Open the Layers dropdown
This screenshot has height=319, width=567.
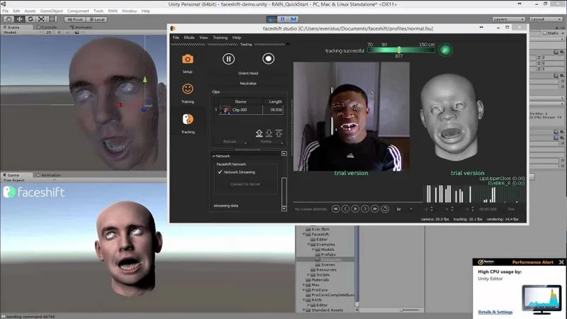pos(508,19)
